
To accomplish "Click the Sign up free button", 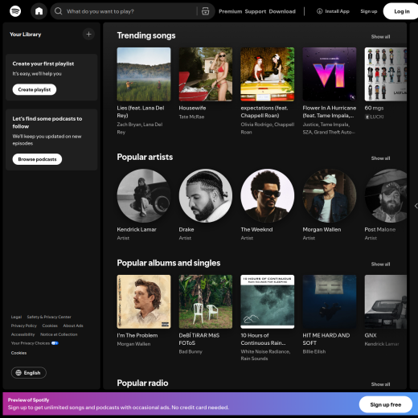I will coord(386,404).
